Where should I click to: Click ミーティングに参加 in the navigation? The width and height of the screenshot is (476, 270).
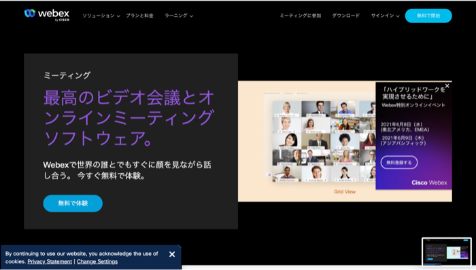pyautogui.click(x=301, y=16)
